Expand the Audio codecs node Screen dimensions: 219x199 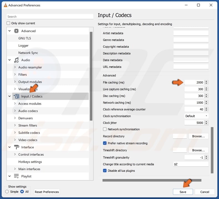[x=15, y=111]
